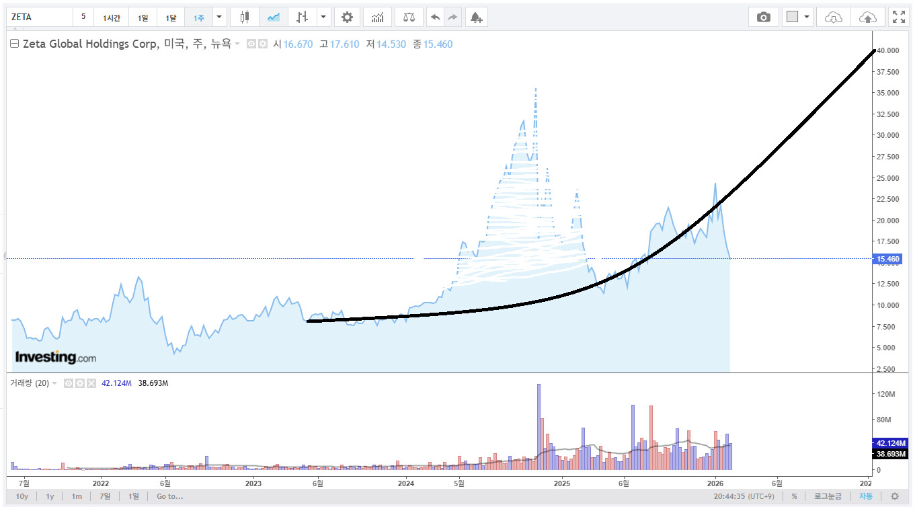Viewport: 915px width, 507px height.
Task: Open the indicators menu icon
Action: tap(378, 17)
